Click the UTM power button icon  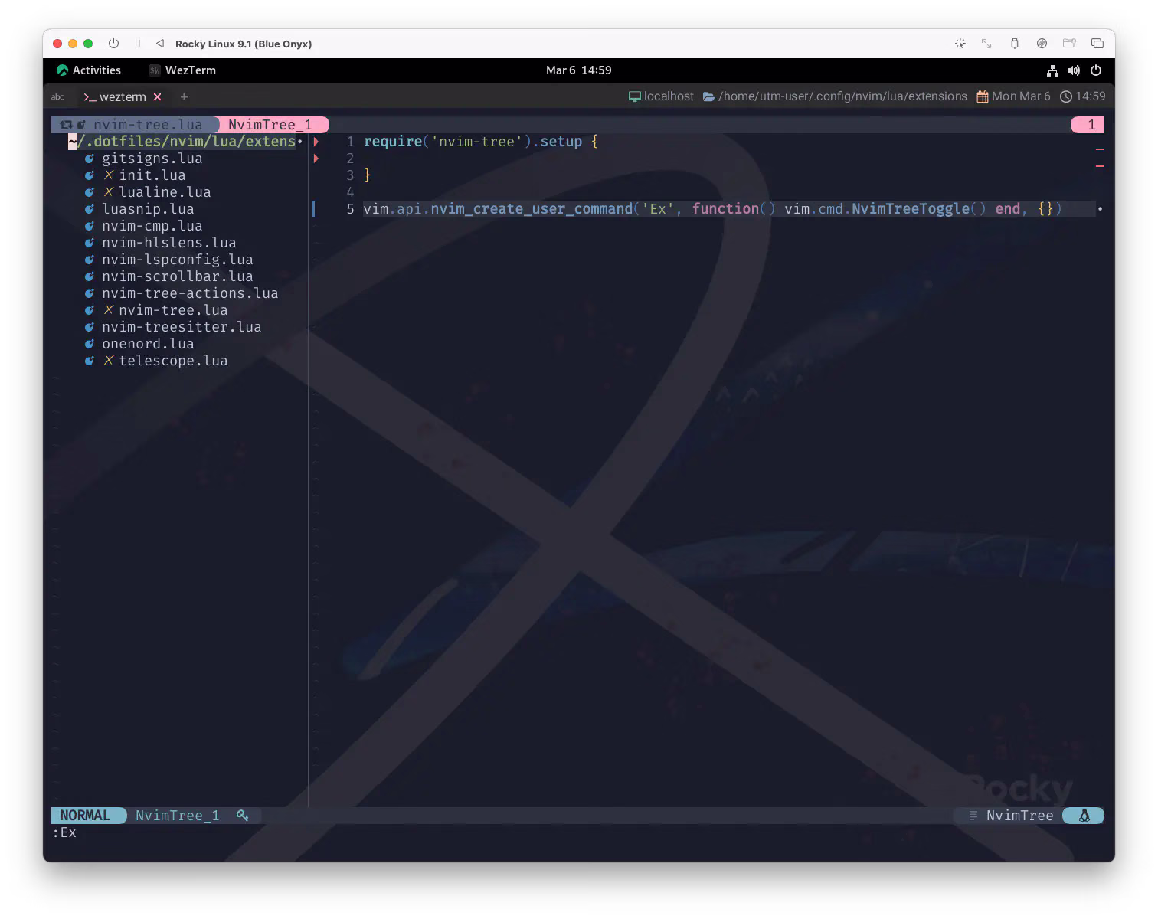tap(113, 44)
